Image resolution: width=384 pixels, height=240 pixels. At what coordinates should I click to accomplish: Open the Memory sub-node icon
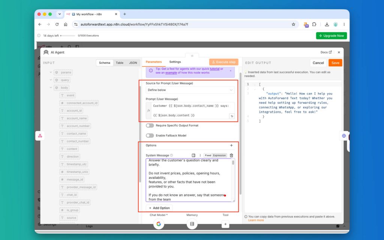click(x=192, y=224)
